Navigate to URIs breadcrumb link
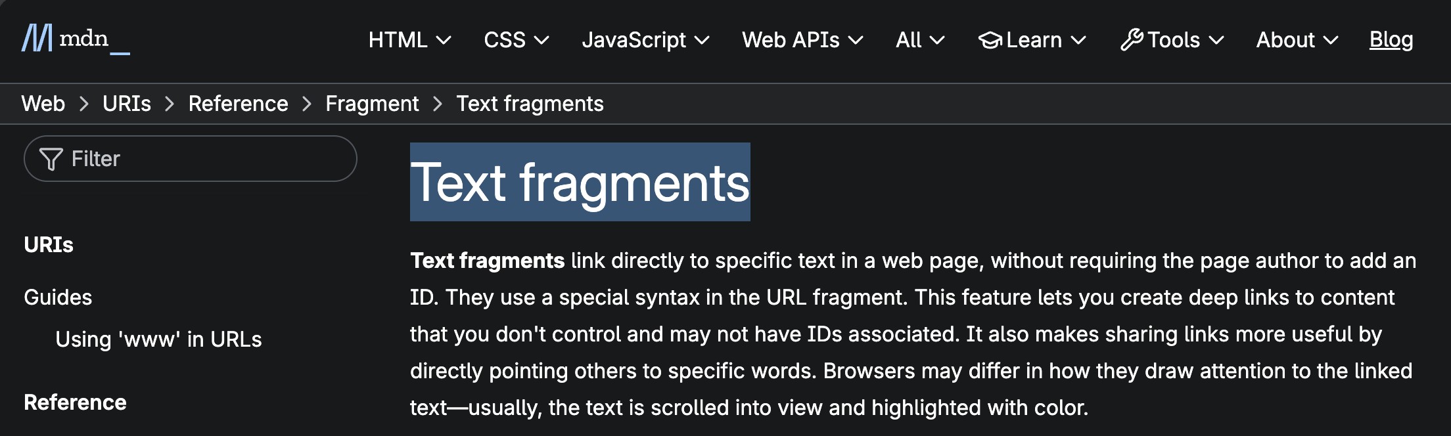Screen dimensions: 1451x436 tap(127, 104)
